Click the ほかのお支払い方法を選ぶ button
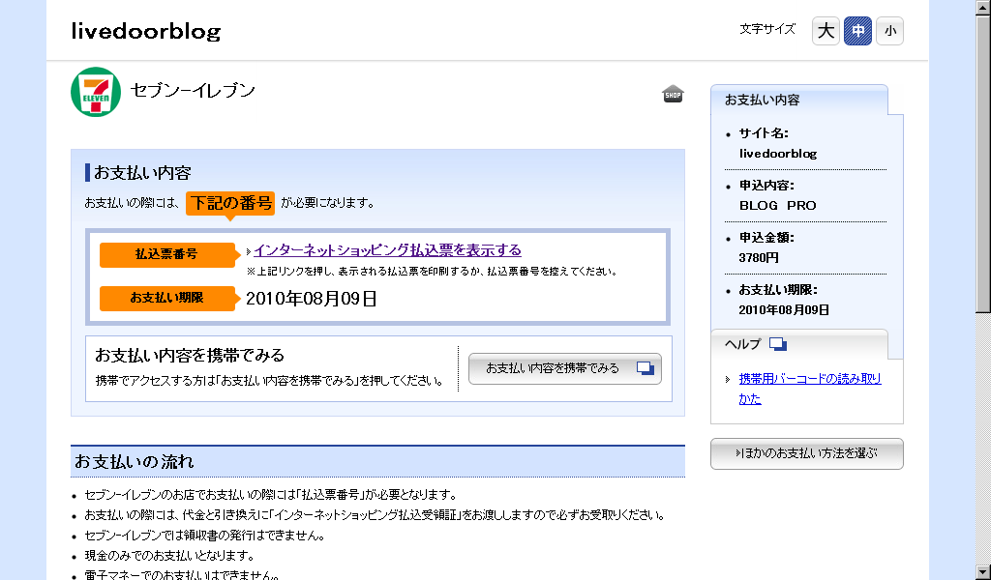This screenshot has width=991, height=580. (x=807, y=453)
